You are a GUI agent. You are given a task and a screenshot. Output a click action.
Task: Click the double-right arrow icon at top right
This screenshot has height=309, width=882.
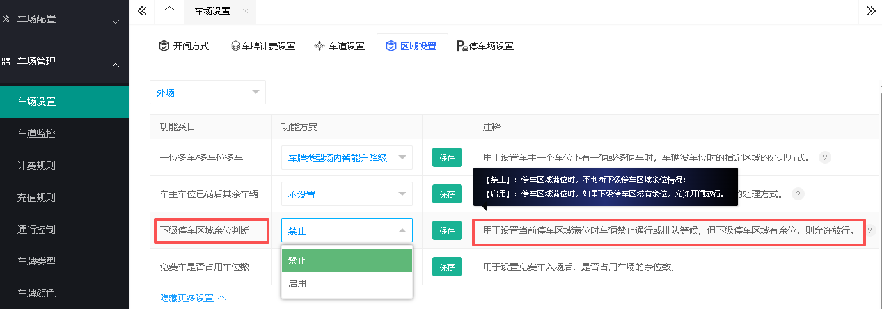tap(870, 11)
